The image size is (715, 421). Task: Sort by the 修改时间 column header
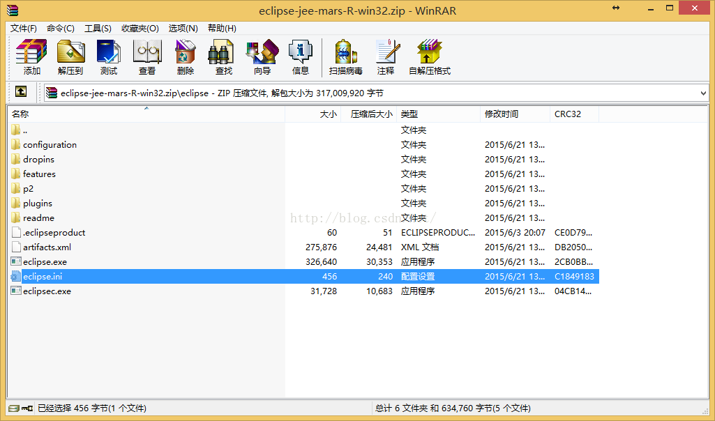tap(515, 114)
